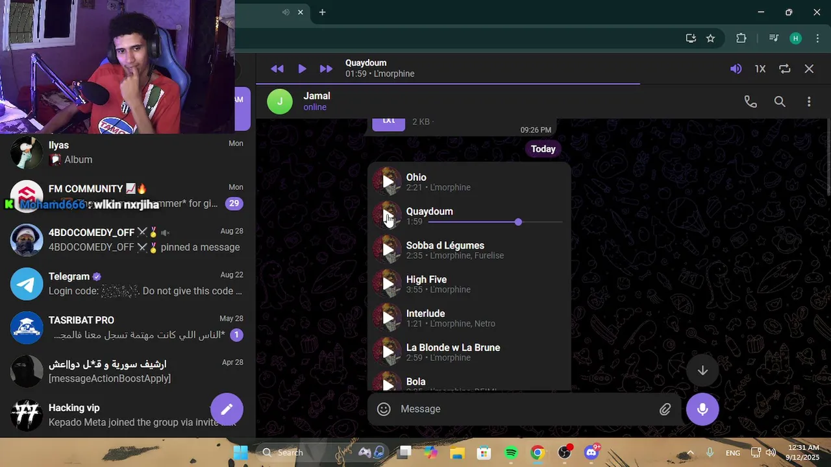Open FM COMMUNITY chat
831x467 pixels.
(127, 197)
